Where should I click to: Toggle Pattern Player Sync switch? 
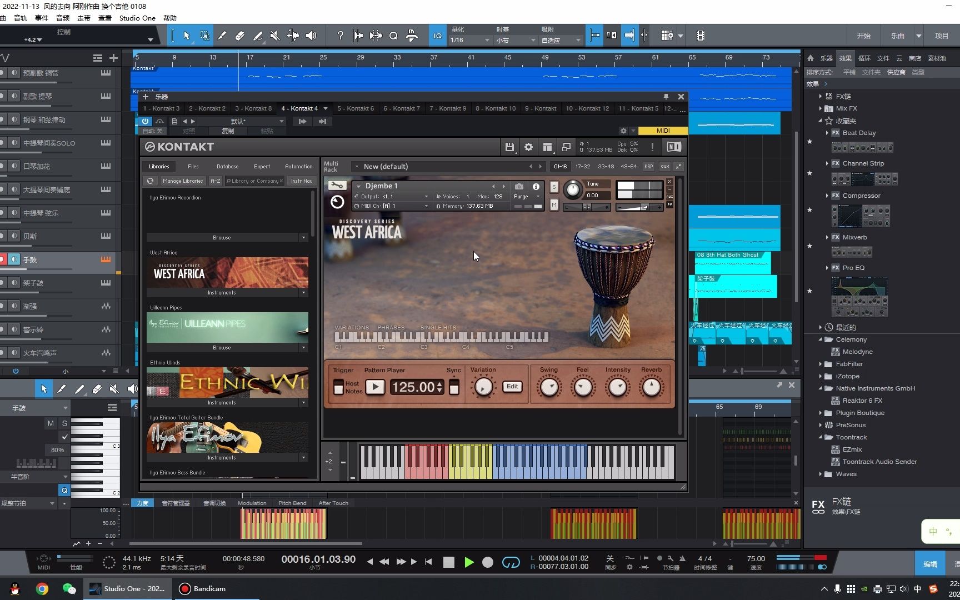(454, 387)
